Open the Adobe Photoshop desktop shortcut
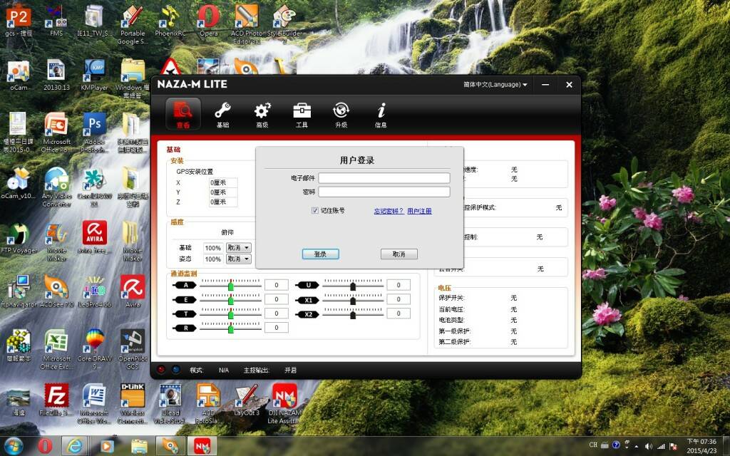This screenshot has width=730, height=456. (x=95, y=133)
